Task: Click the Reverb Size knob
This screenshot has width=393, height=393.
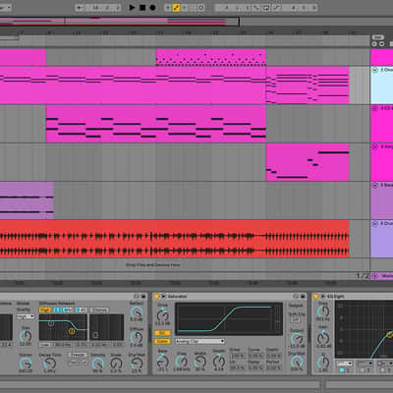Action: click(x=26, y=336)
